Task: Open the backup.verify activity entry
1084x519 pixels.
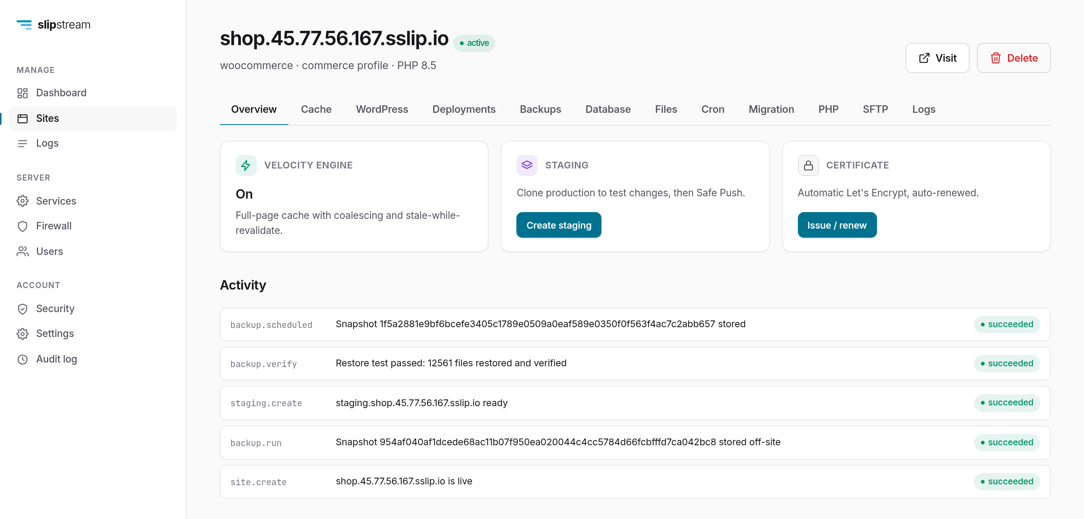Action: 635,363
